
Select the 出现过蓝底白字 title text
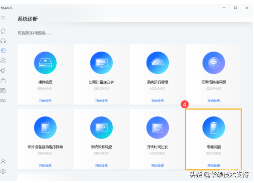click(101, 82)
